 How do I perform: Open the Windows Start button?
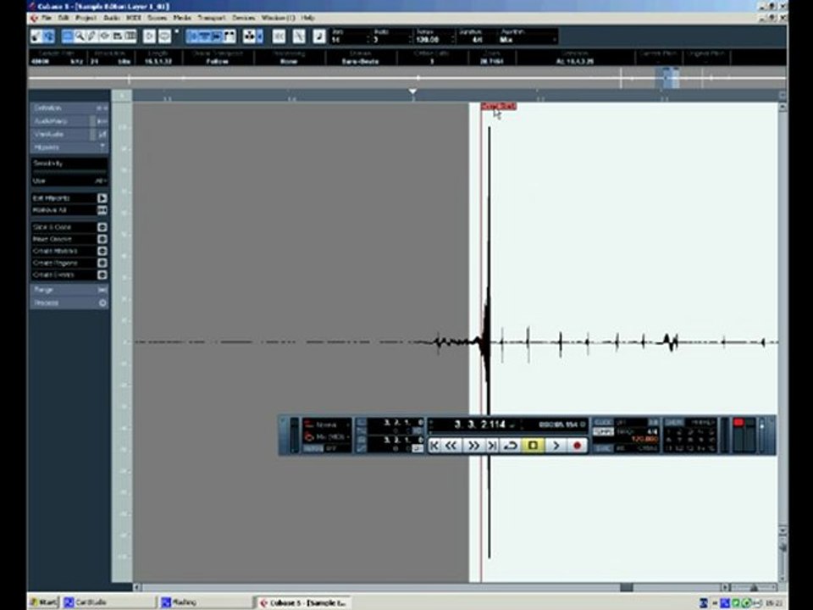point(44,602)
